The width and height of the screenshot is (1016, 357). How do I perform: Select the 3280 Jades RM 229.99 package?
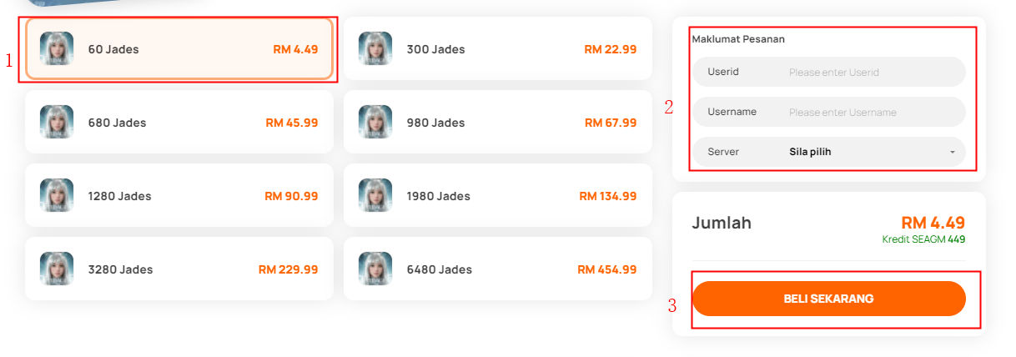[x=179, y=269]
